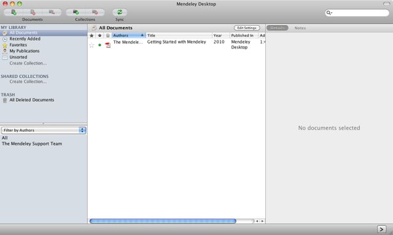Select The Mendeley Support Team filter entry

point(32,144)
